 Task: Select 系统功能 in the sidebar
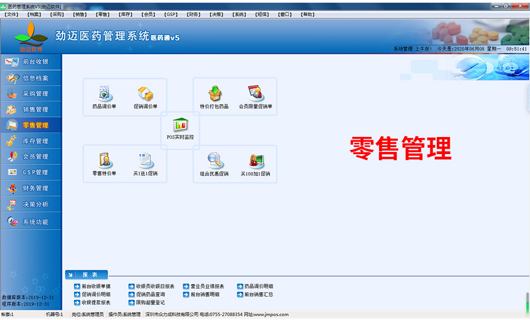(x=31, y=222)
